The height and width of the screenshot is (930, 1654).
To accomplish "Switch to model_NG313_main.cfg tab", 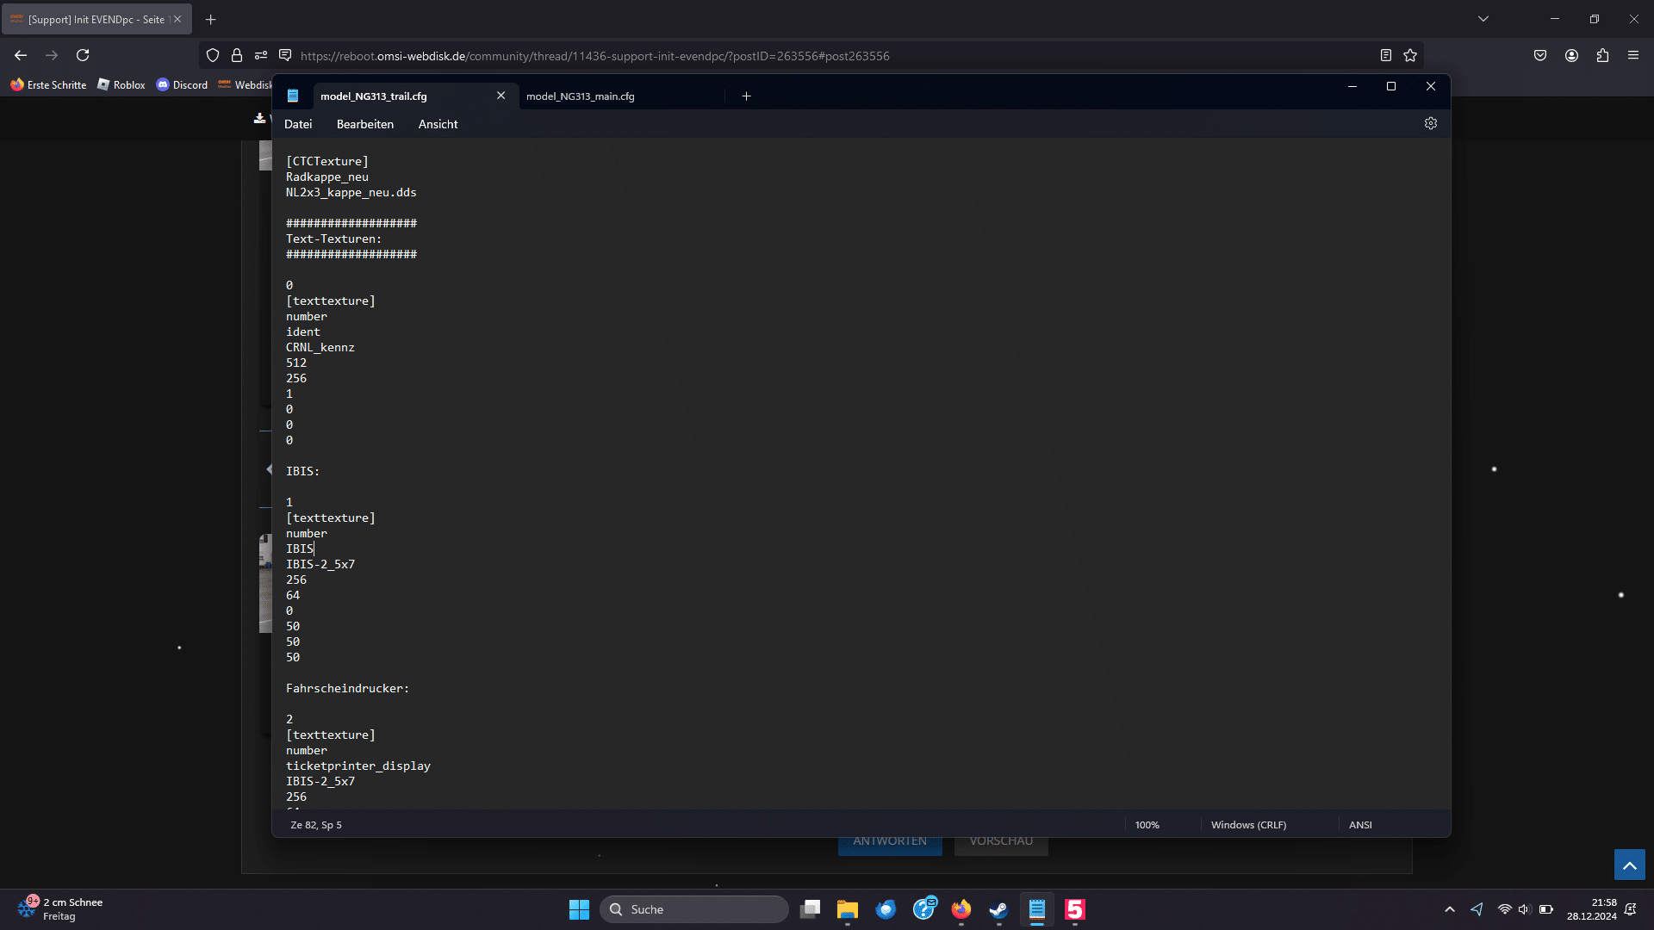I will coord(581,96).
